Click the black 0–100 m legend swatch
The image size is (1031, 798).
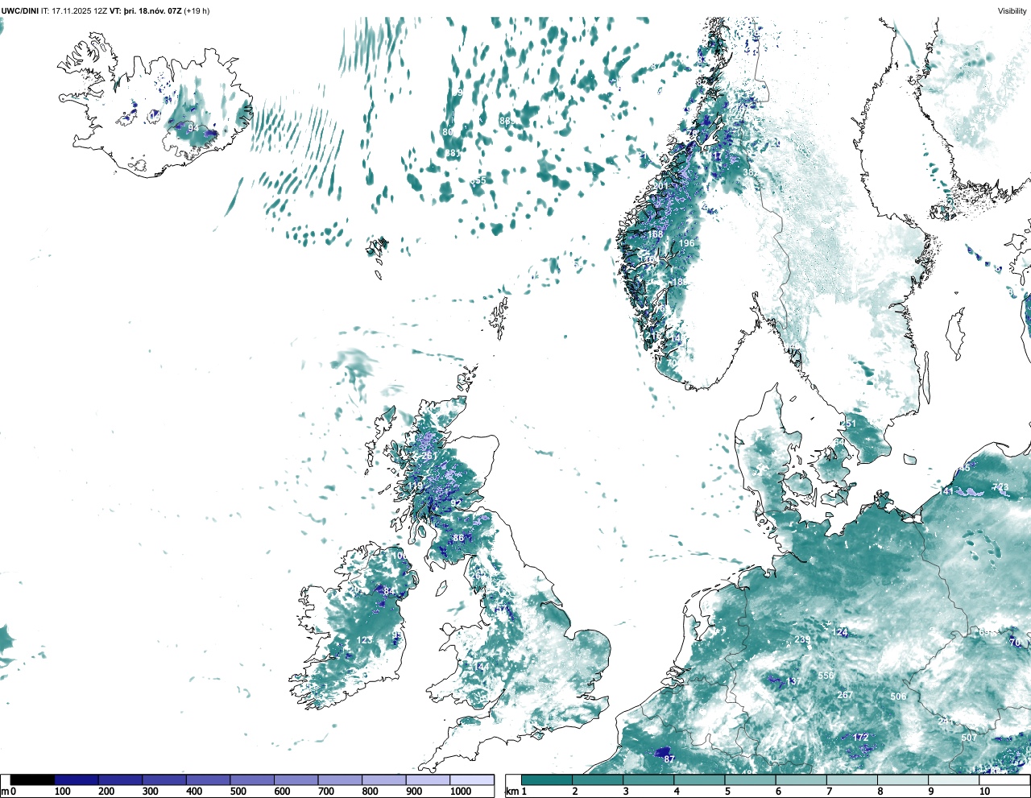click(32, 780)
